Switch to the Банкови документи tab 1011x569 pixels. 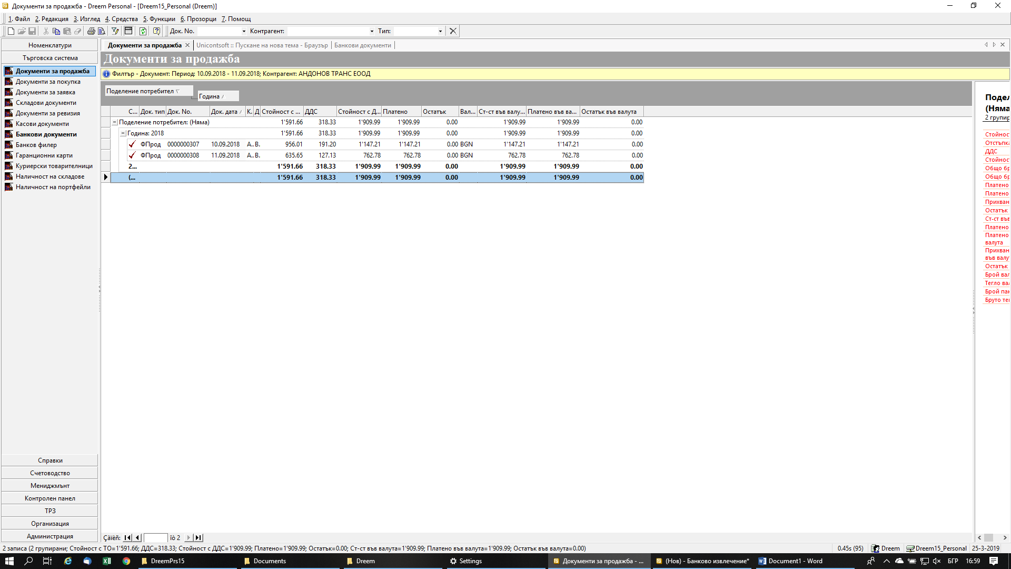tap(363, 45)
